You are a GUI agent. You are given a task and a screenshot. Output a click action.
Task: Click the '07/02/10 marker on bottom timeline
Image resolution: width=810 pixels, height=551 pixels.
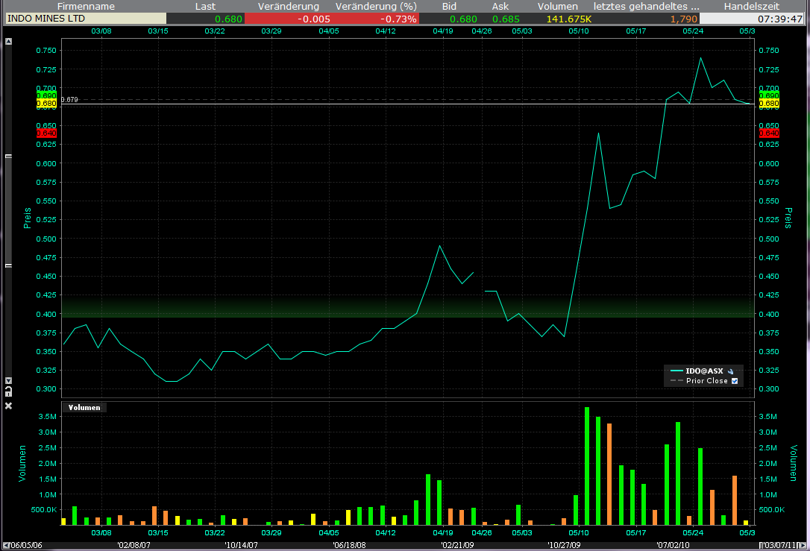pyautogui.click(x=673, y=545)
